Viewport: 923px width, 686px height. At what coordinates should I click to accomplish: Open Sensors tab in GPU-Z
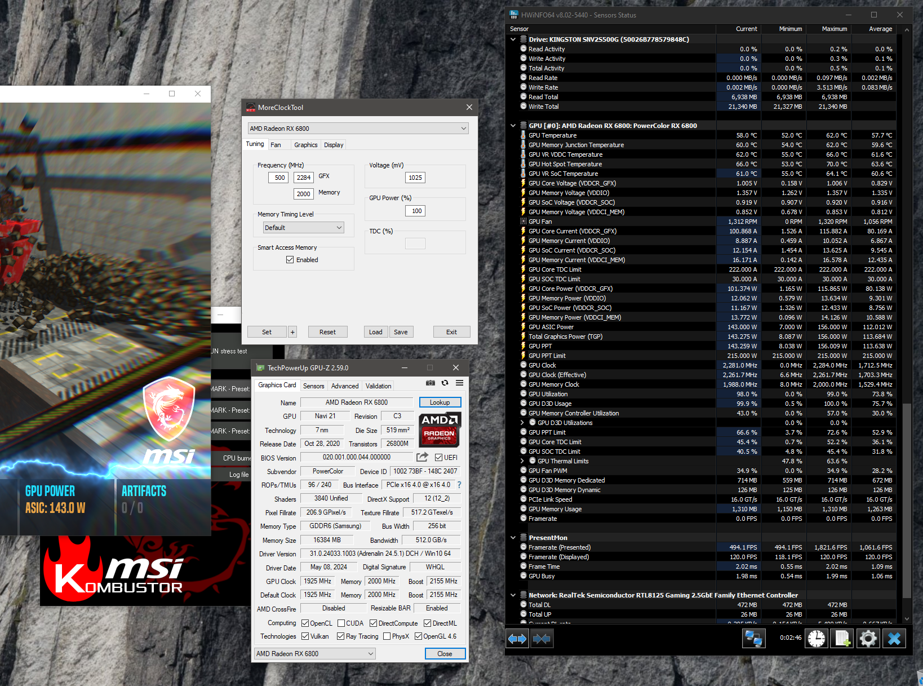pos(314,386)
